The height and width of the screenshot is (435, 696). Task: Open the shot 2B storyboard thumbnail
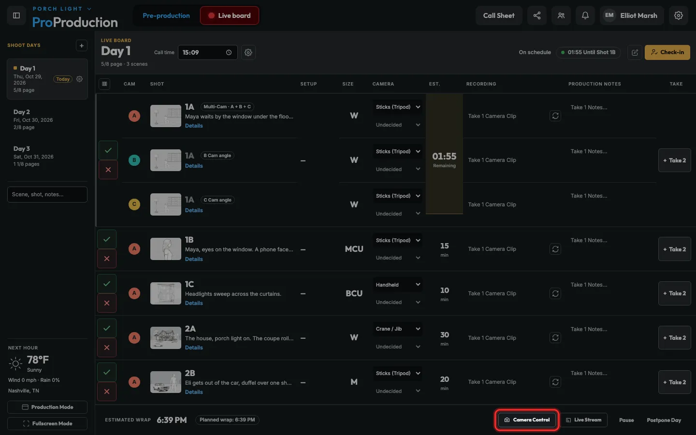click(x=166, y=382)
